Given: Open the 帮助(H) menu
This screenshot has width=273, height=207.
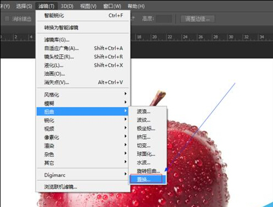Looking at the screenshot, I should click(x=136, y=6).
